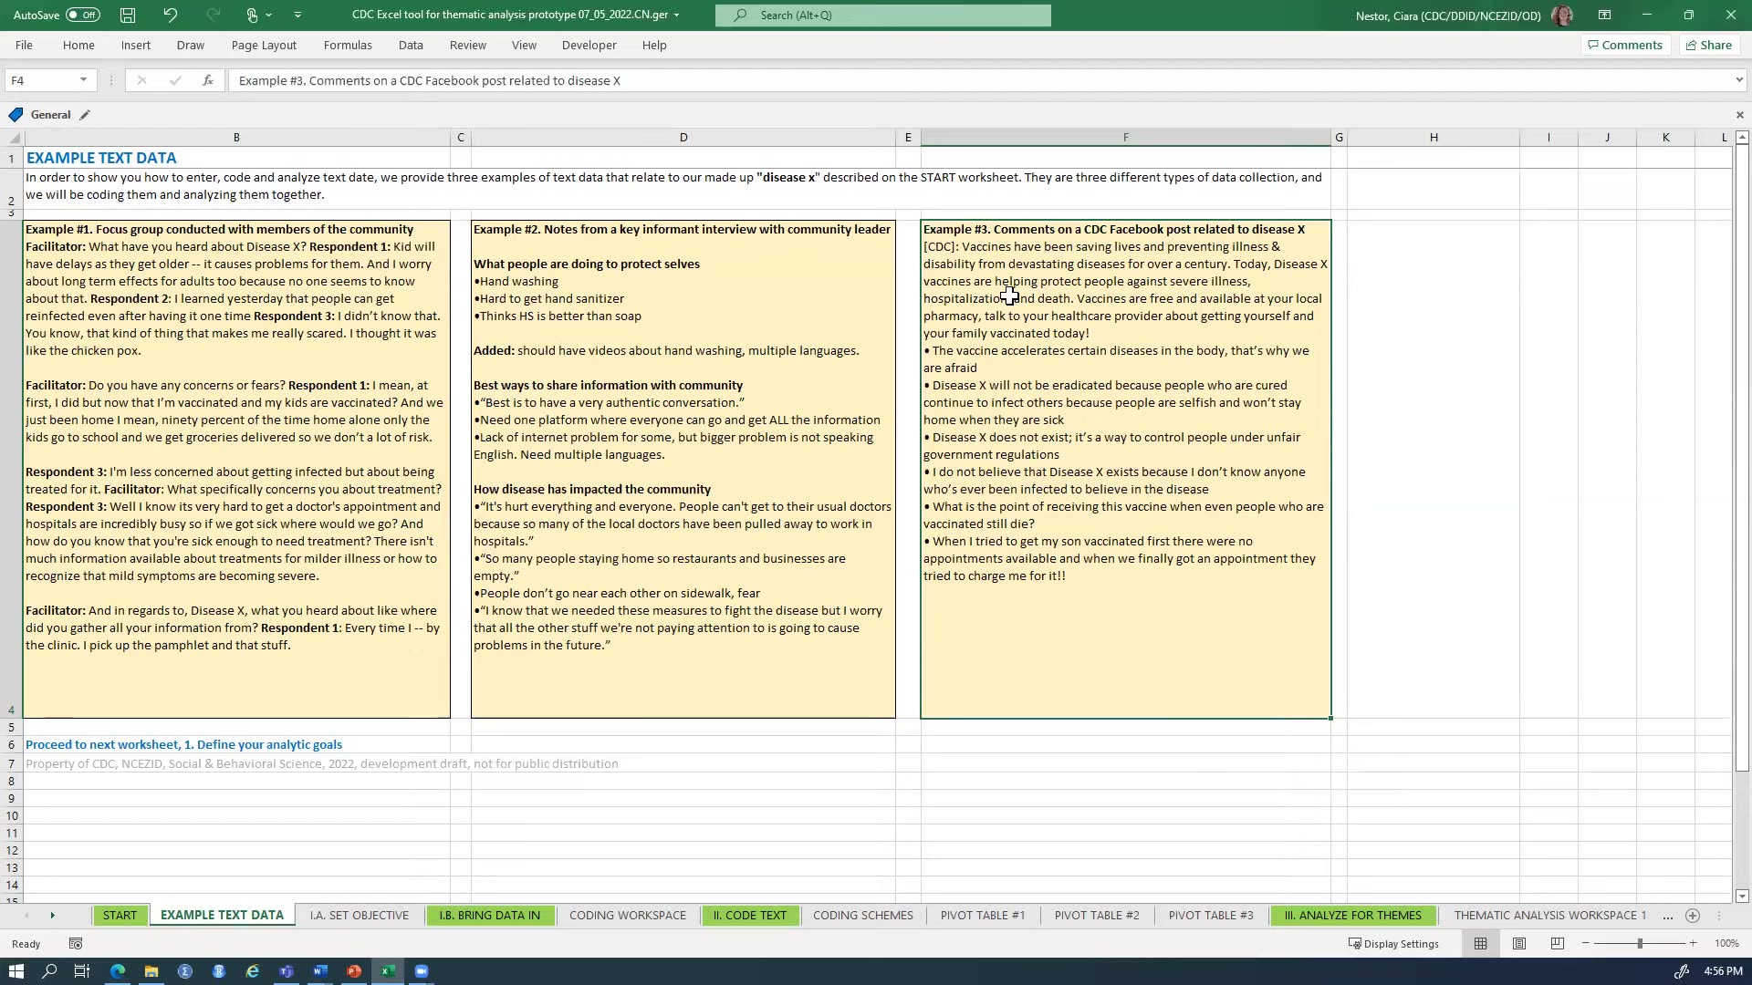Switch to Page Break Preview view
The image size is (1752, 985).
(1558, 943)
